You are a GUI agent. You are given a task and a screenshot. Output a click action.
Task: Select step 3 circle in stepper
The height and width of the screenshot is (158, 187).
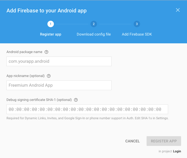(137, 24)
